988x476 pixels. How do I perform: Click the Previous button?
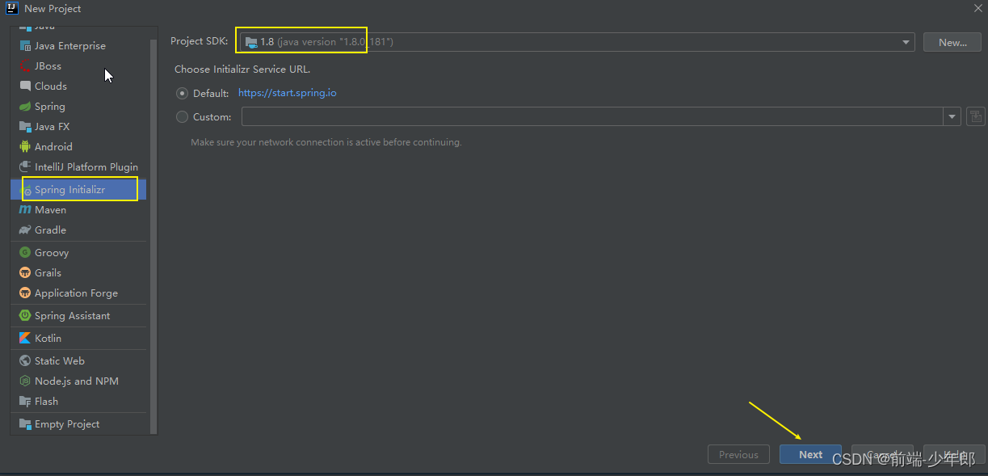pyautogui.click(x=738, y=455)
